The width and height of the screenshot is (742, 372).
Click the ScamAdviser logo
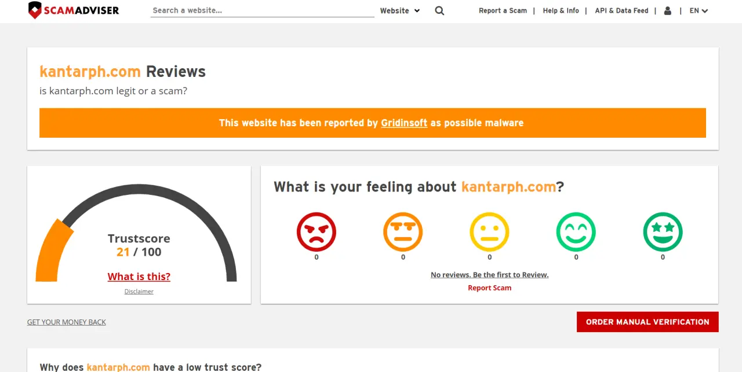click(x=74, y=10)
